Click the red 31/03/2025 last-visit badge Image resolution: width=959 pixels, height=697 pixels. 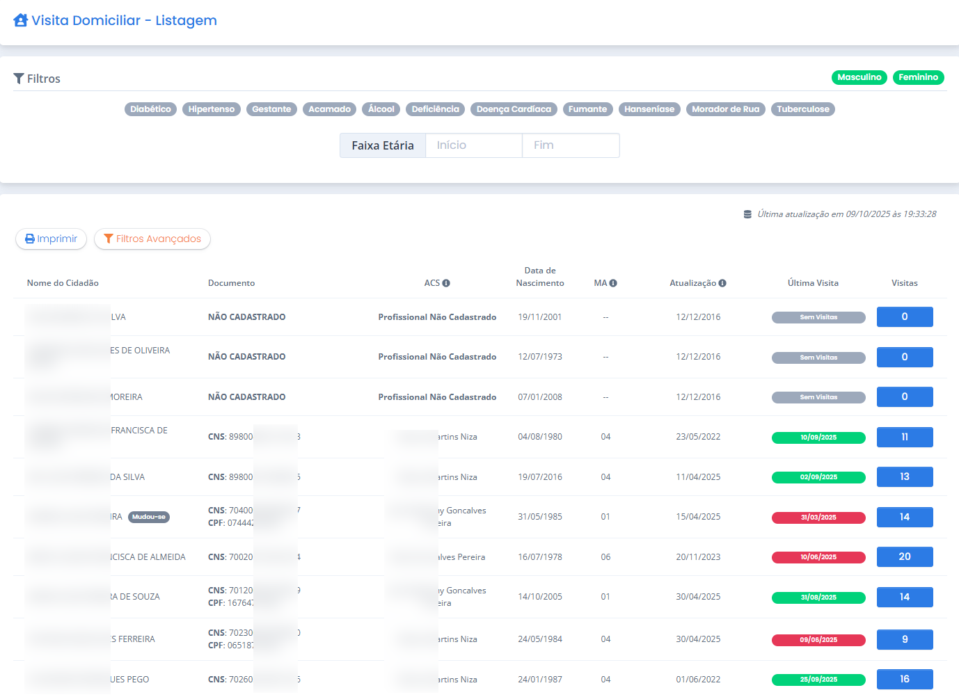click(x=818, y=518)
